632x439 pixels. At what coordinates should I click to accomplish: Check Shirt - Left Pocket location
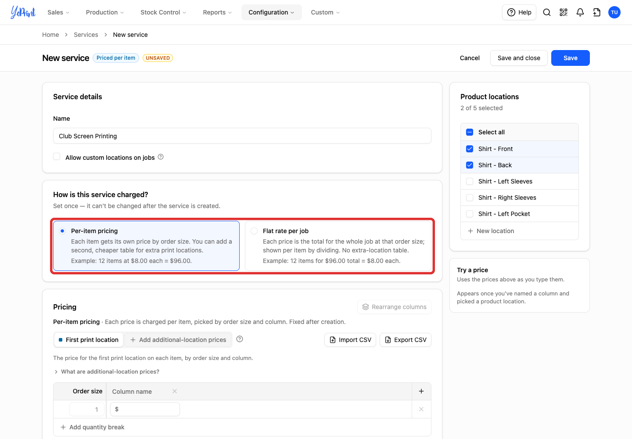[470, 214]
